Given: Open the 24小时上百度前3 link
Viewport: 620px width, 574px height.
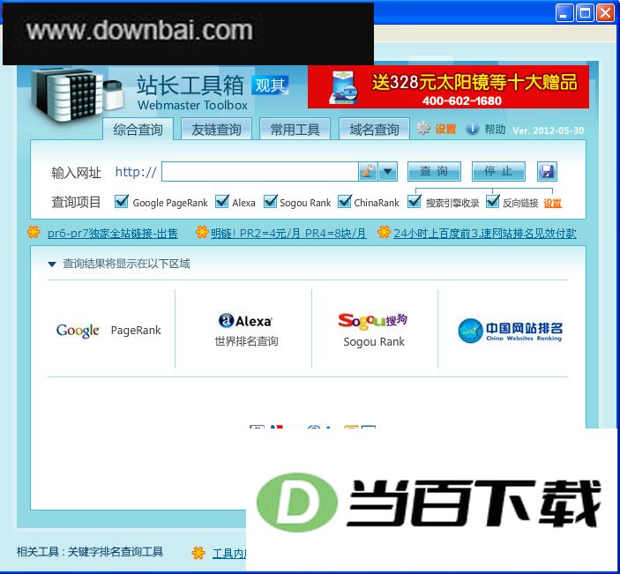Looking at the screenshot, I should point(485,234).
